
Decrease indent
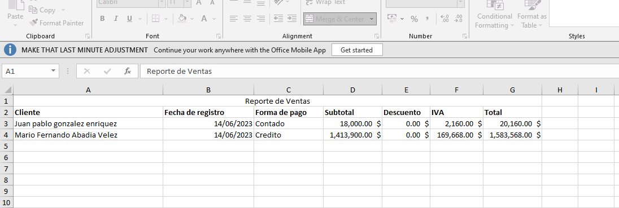tap(278, 19)
